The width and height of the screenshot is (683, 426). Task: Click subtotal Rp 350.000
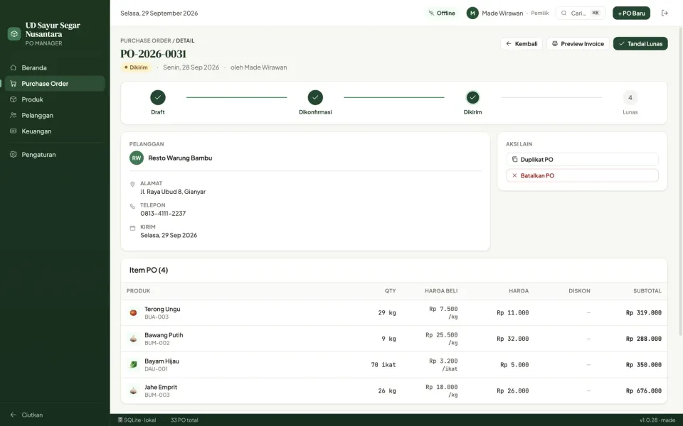click(643, 365)
